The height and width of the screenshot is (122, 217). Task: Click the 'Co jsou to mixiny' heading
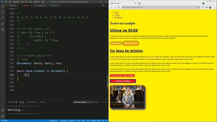pos(126,50)
